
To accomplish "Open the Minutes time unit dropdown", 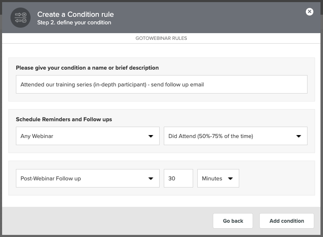I will [x=218, y=178].
